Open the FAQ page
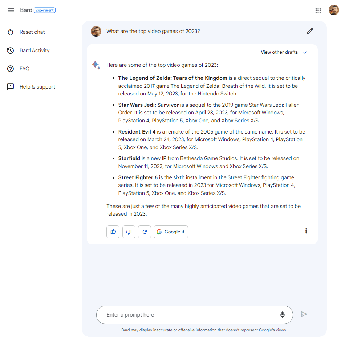Screen dimensions: 345x343 24,69
